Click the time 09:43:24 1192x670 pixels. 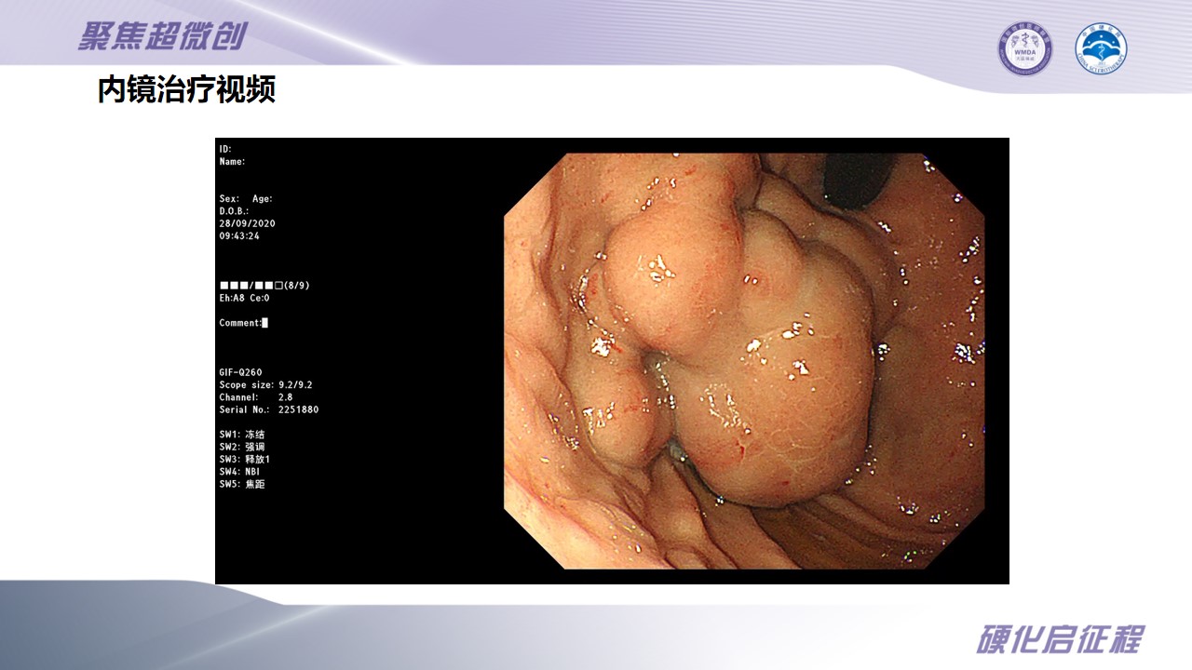click(239, 236)
